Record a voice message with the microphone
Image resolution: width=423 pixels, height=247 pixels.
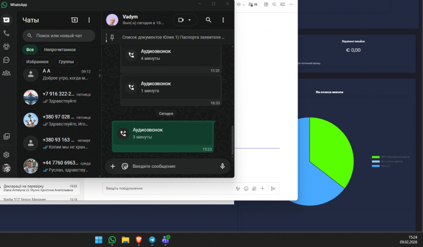coord(223,166)
